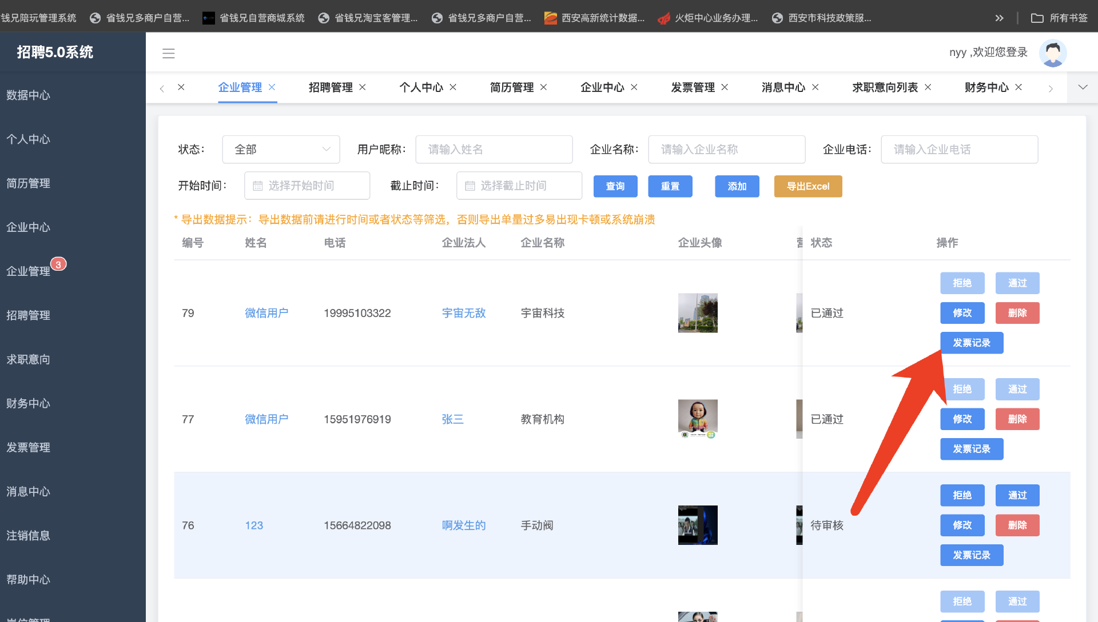The height and width of the screenshot is (622, 1098).
Task: Click the 导出Excel button
Action: tap(807, 186)
